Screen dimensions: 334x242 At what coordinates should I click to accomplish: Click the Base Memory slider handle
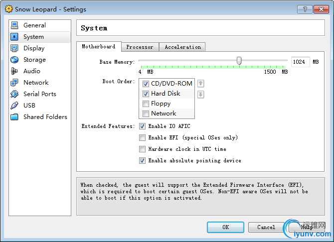pyautogui.click(x=239, y=61)
